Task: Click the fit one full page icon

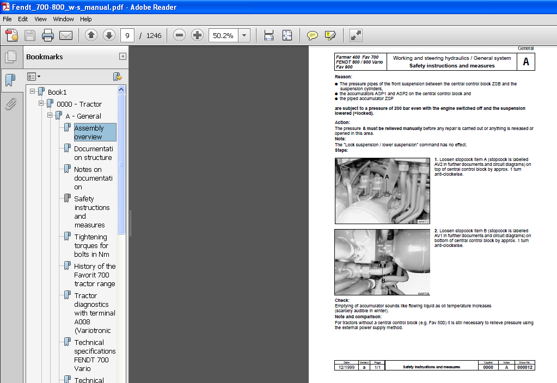Action: pyautogui.click(x=287, y=35)
